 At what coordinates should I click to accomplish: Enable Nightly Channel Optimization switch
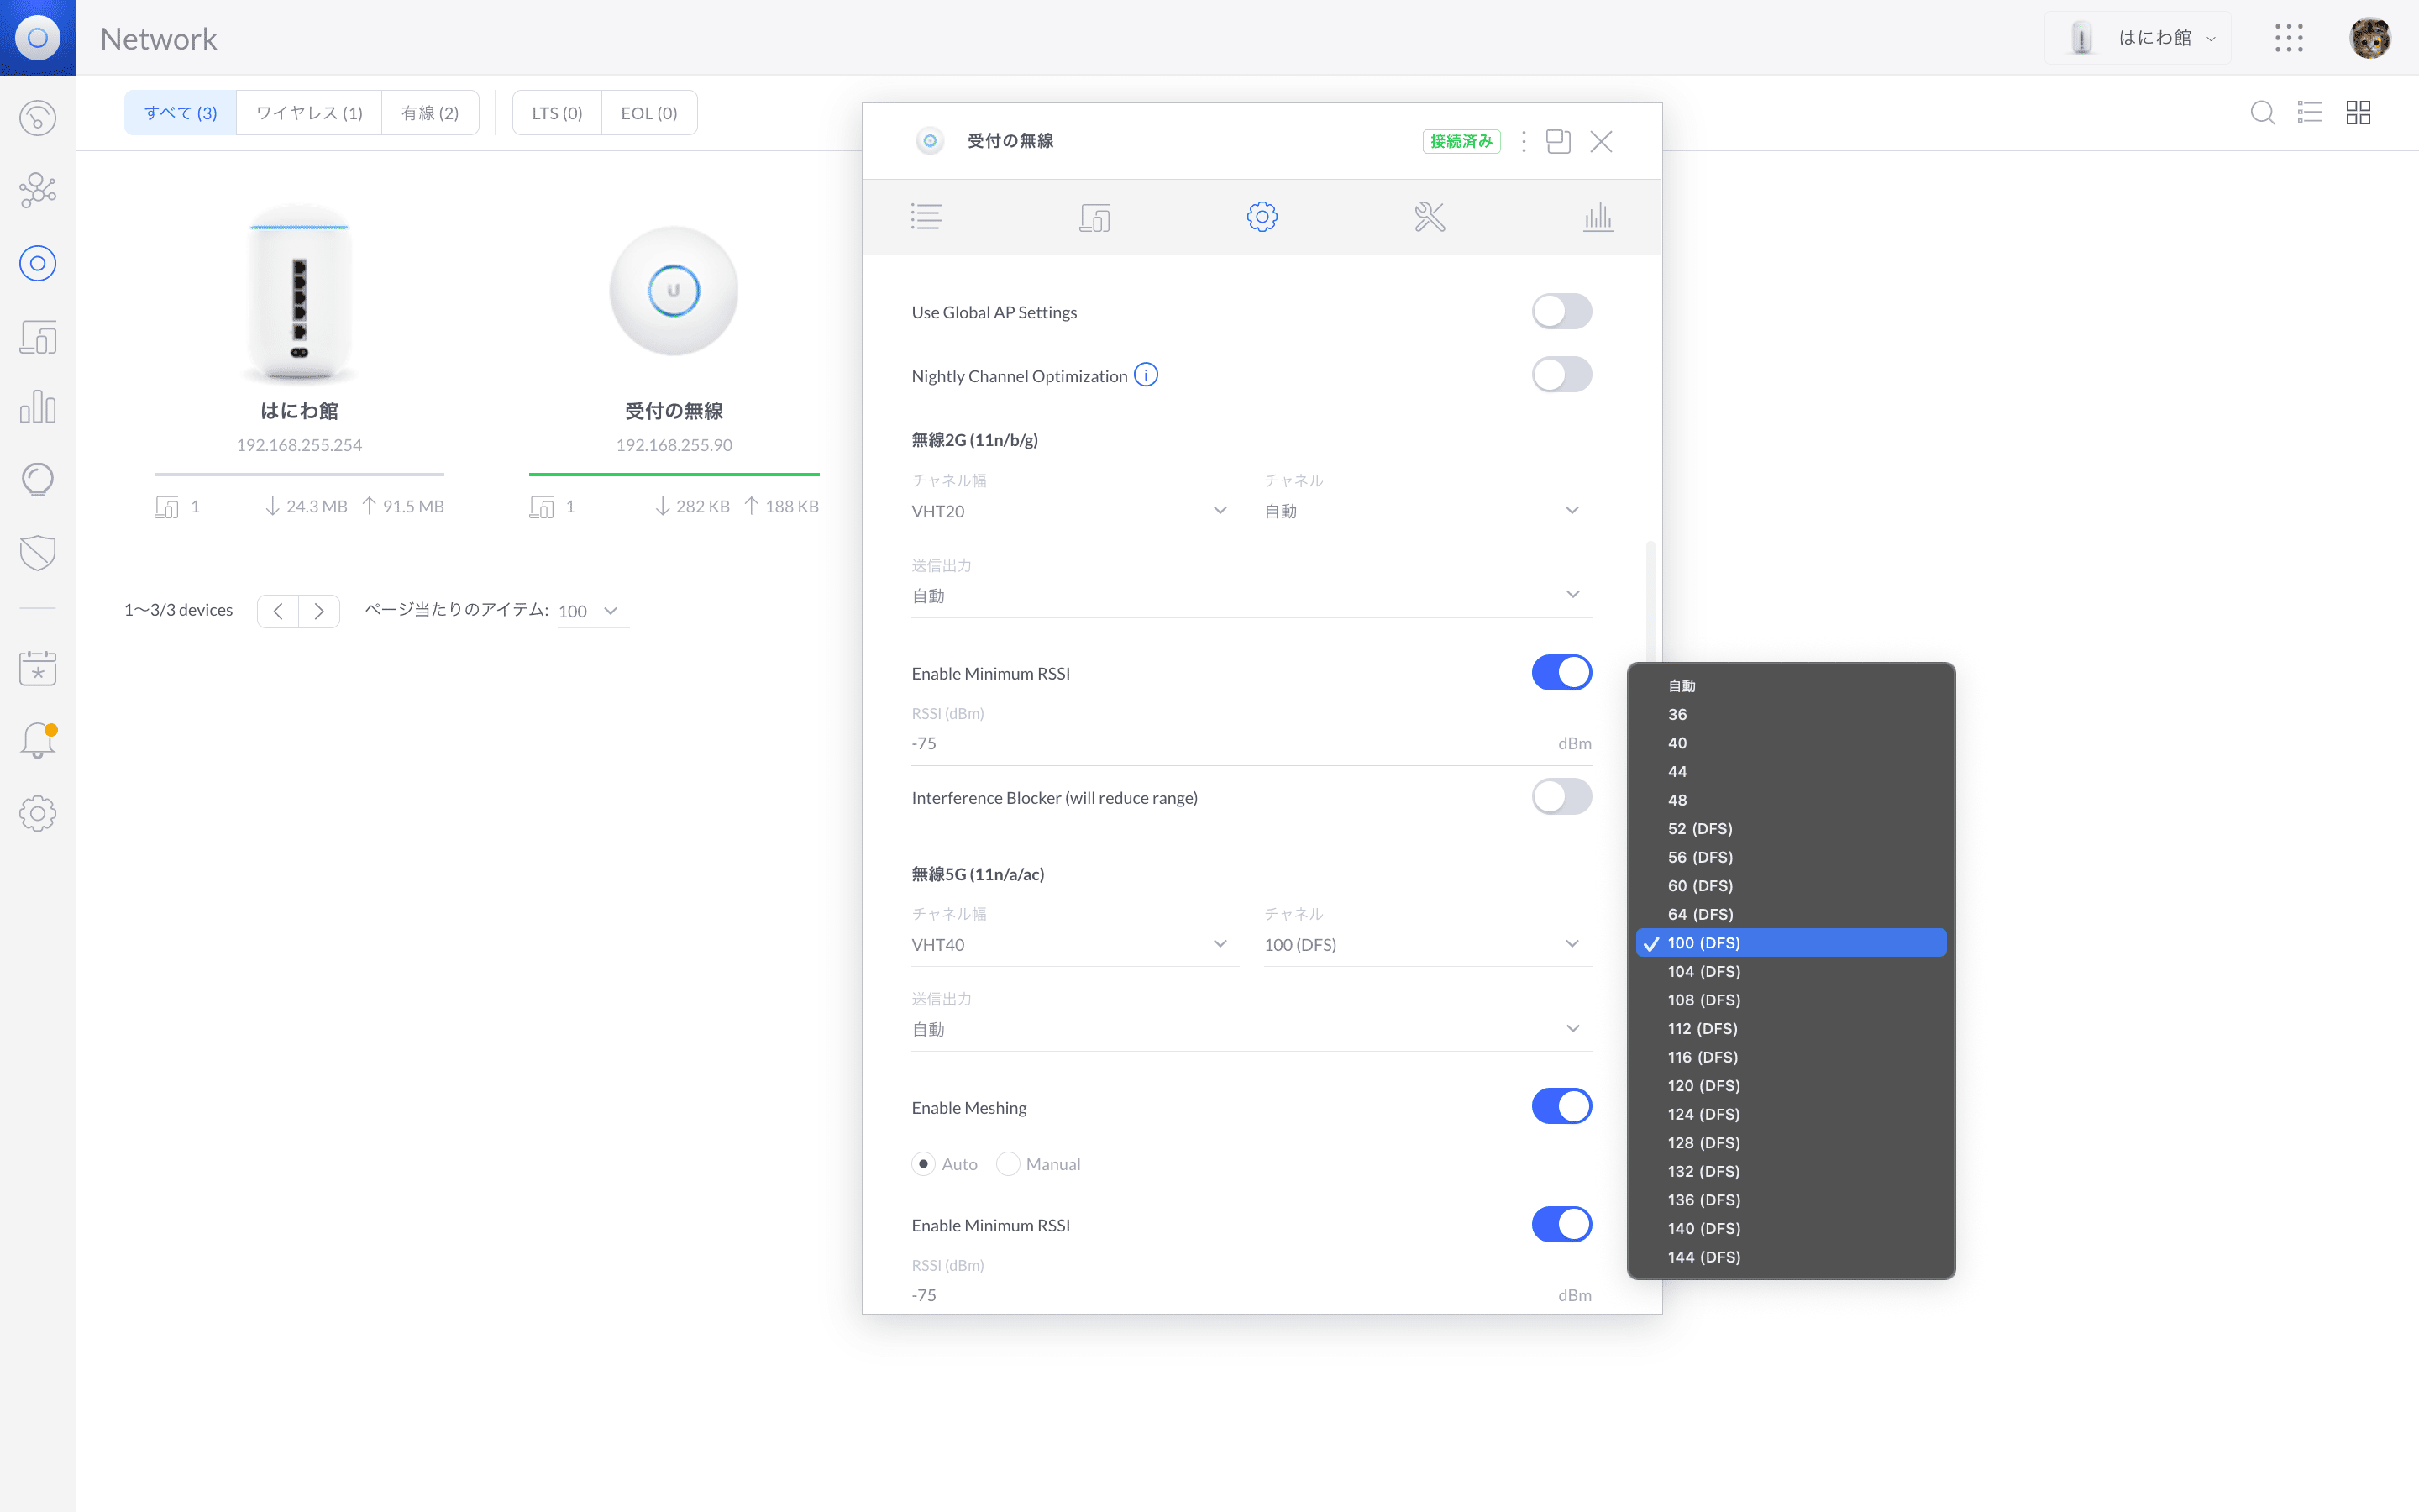[x=1561, y=375]
